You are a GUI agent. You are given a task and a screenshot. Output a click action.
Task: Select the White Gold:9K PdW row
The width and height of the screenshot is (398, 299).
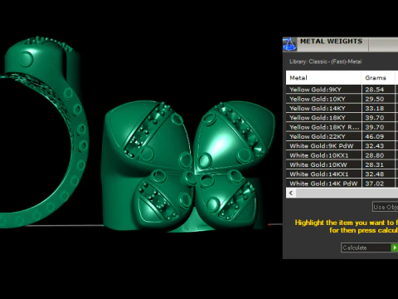click(x=342, y=146)
